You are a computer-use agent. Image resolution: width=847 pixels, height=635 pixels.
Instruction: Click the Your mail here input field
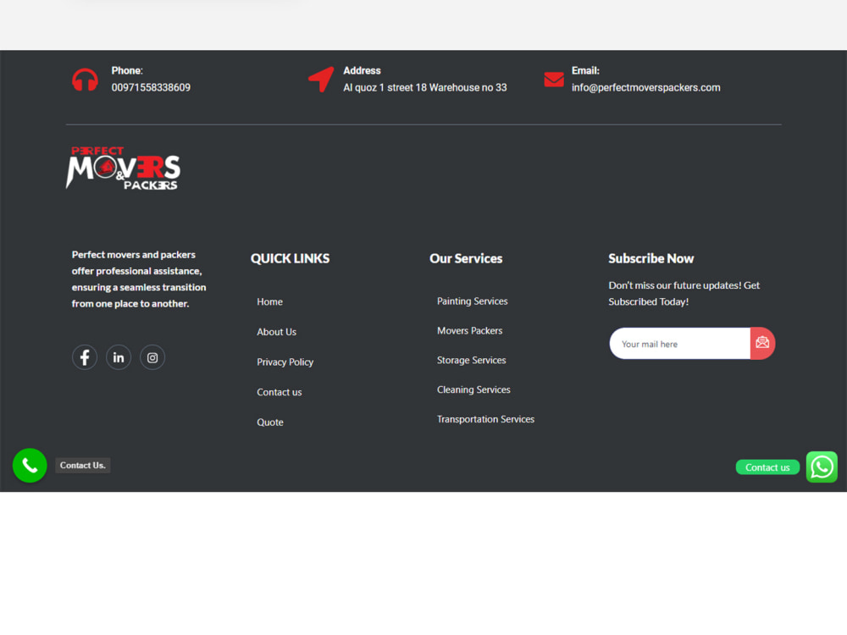pyautogui.click(x=679, y=344)
